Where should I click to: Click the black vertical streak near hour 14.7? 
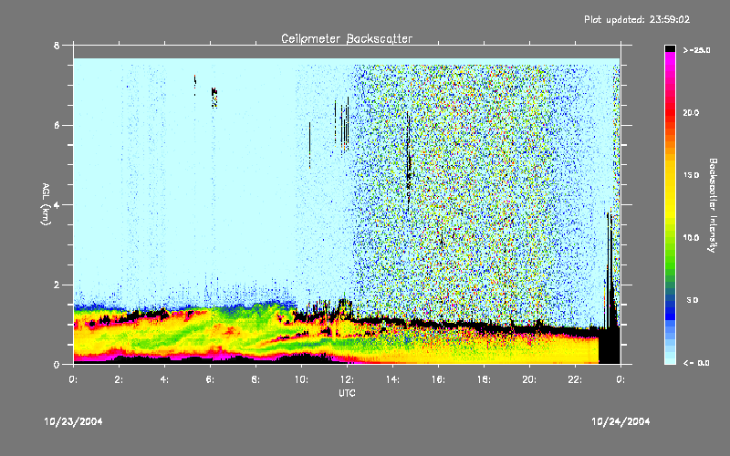(x=408, y=163)
